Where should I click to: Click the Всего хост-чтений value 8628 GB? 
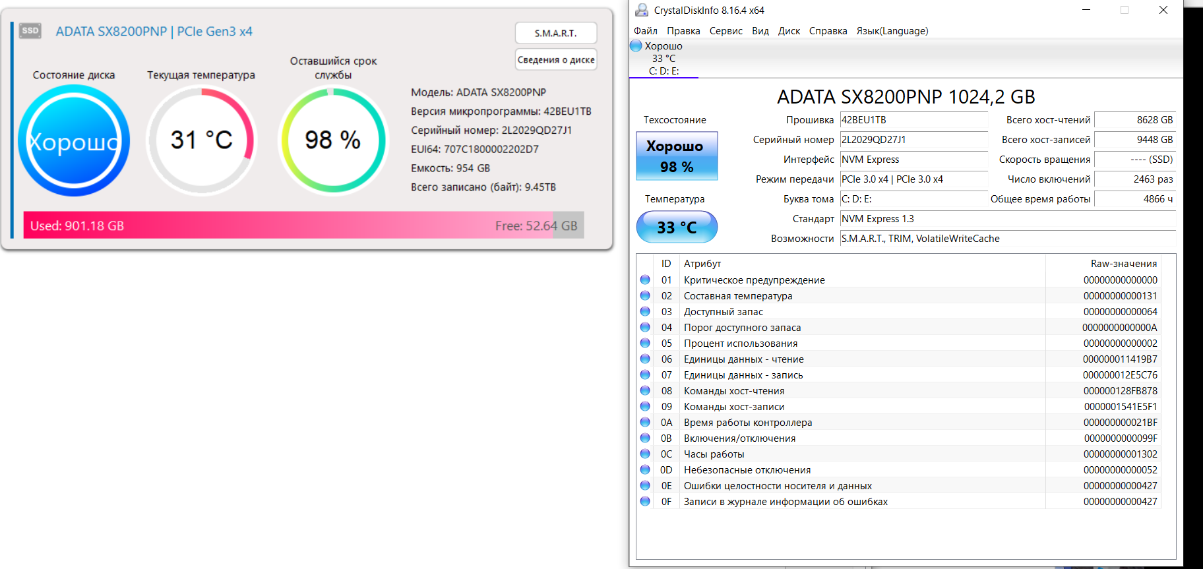pos(1135,120)
